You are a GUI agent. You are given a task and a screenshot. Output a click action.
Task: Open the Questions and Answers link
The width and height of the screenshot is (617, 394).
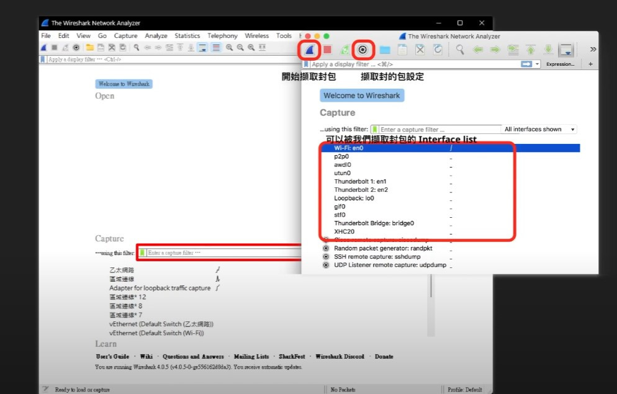(x=193, y=357)
